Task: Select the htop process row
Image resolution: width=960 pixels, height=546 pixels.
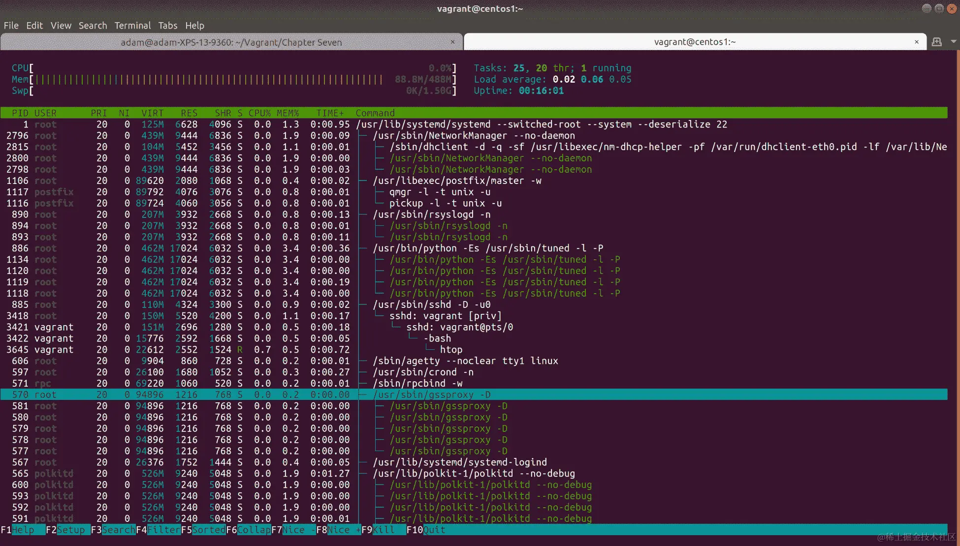Action: [450, 350]
